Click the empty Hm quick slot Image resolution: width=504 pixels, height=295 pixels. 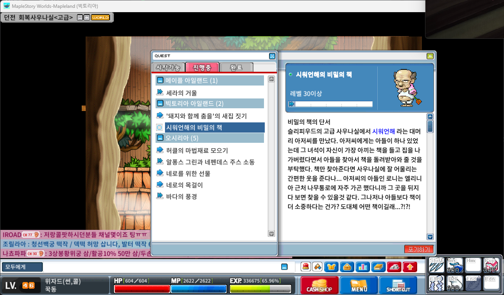(473, 265)
